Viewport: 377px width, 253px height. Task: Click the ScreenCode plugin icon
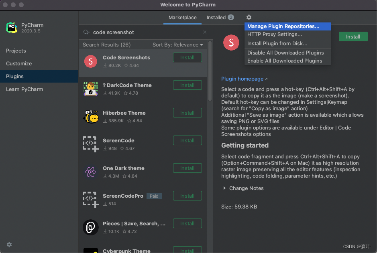pyautogui.click(x=91, y=144)
